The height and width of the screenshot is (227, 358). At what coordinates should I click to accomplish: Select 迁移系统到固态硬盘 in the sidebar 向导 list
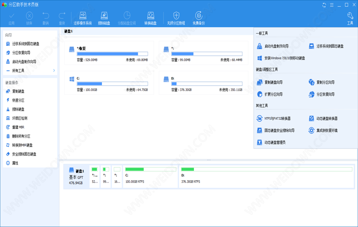pos(22,44)
